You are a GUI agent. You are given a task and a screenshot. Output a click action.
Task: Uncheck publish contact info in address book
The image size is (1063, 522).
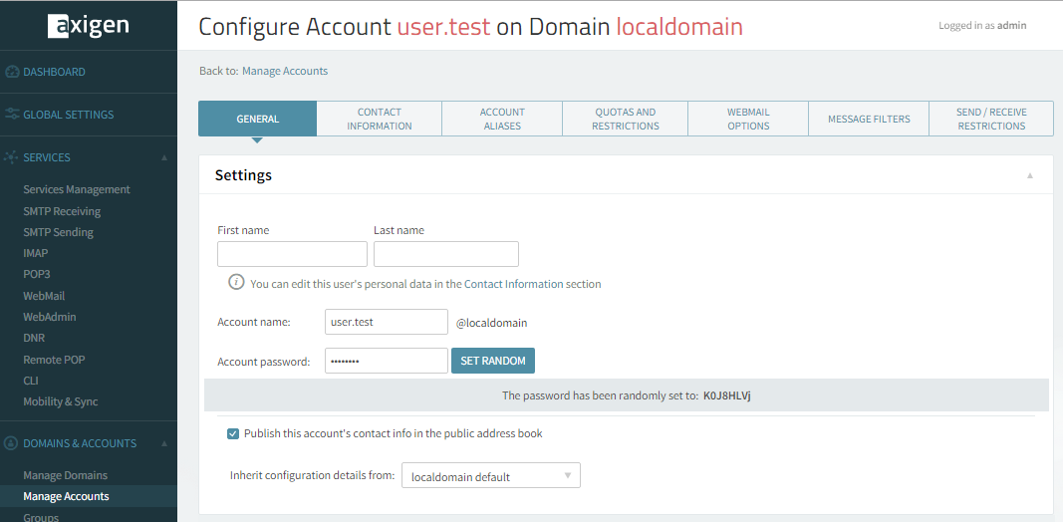click(x=233, y=434)
